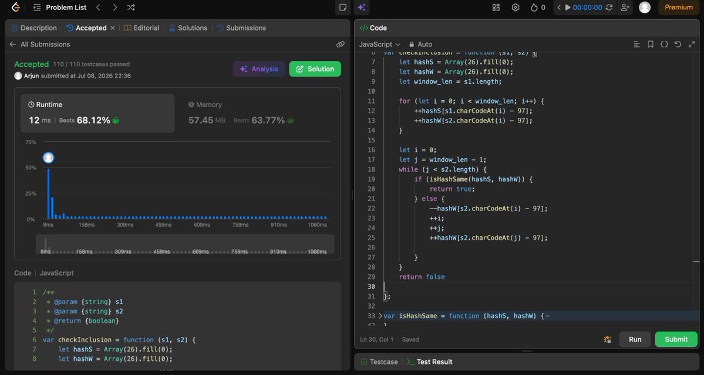Select the Memory stats card
This screenshot has height=375, width=704.
(257, 113)
